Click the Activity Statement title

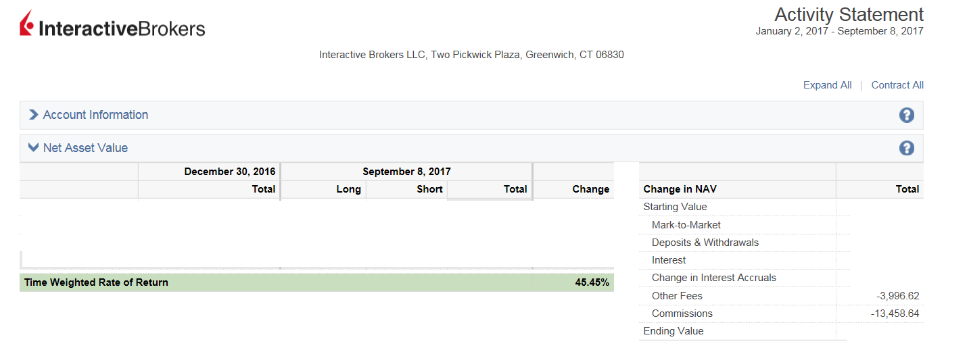point(849,14)
